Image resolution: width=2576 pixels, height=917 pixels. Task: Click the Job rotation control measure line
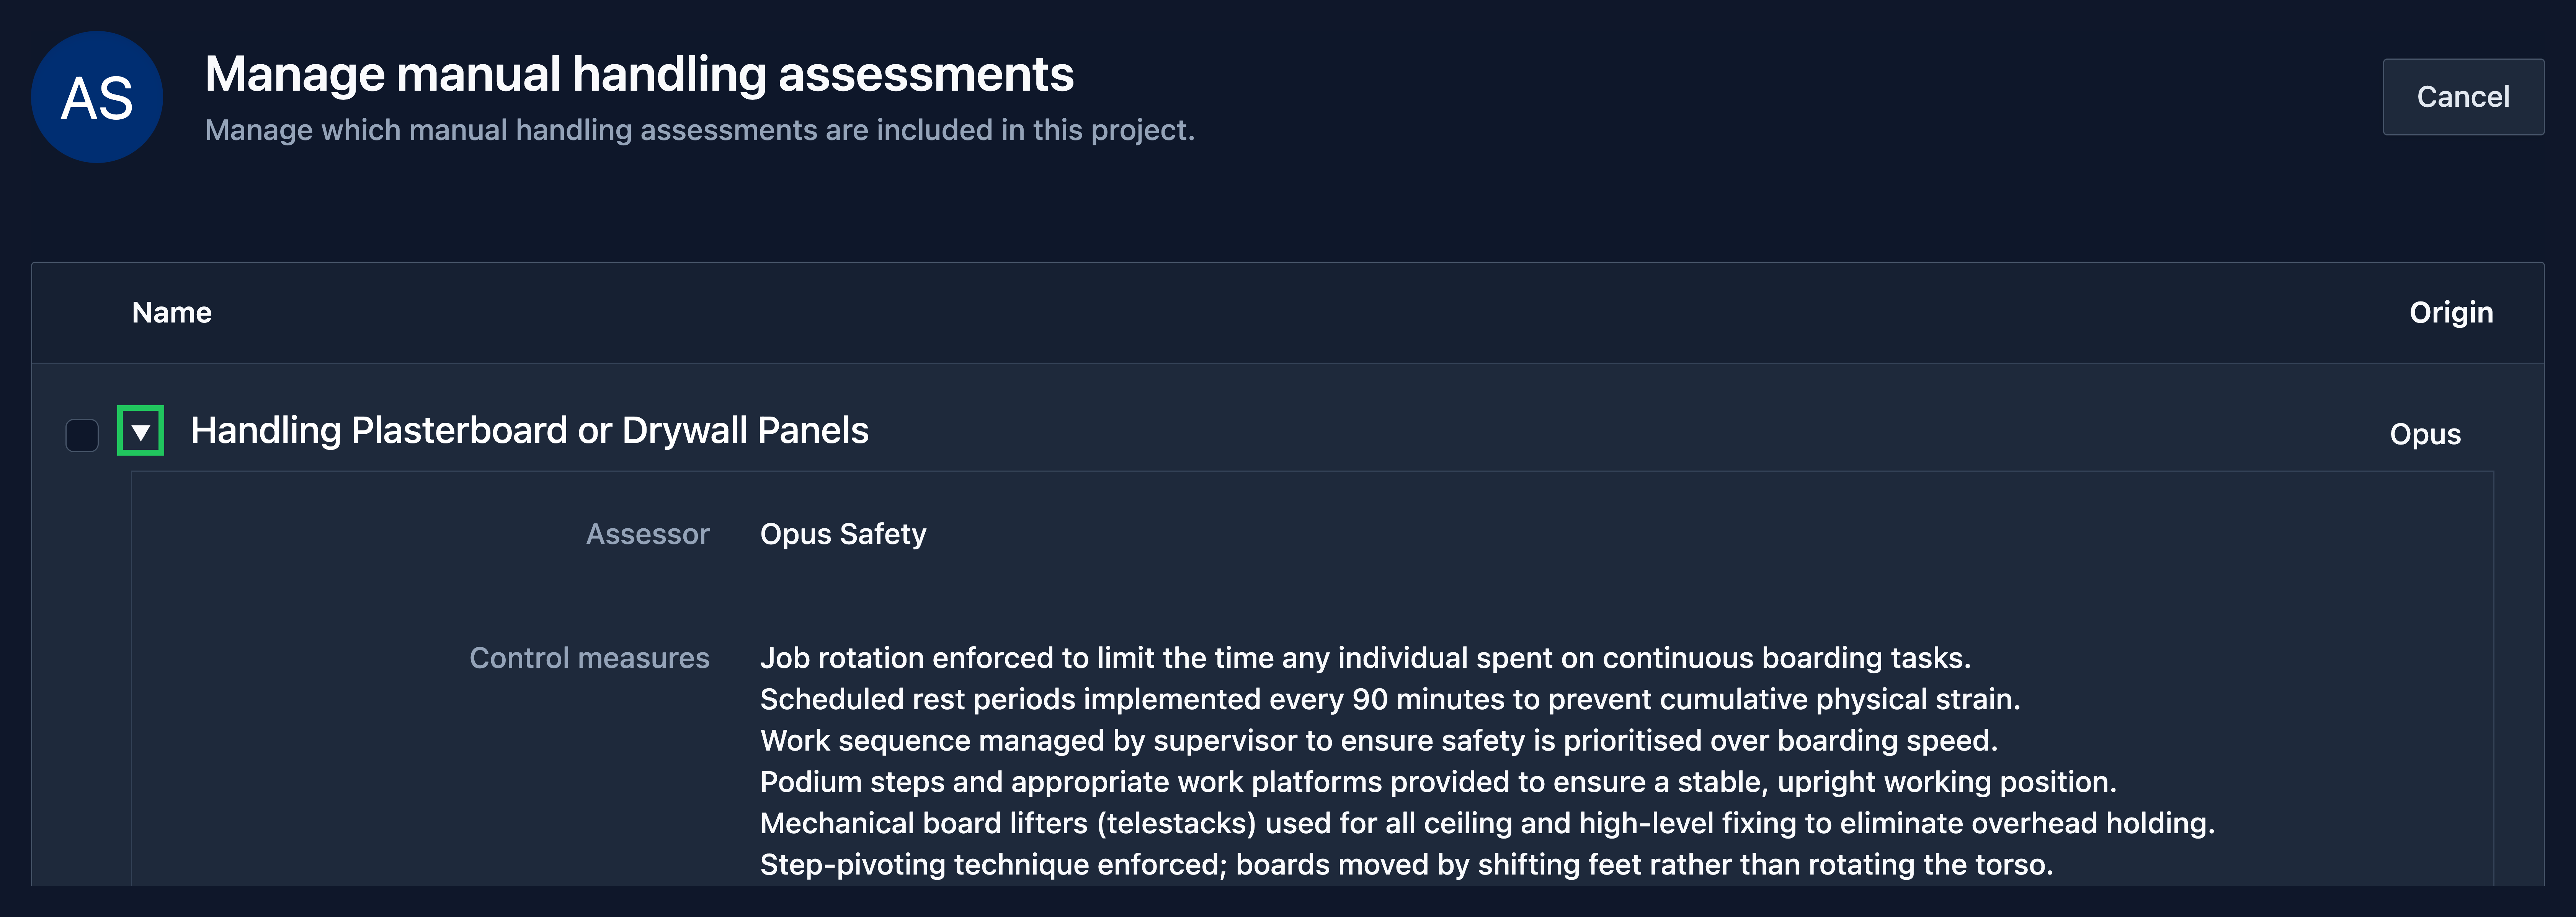point(1366,658)
